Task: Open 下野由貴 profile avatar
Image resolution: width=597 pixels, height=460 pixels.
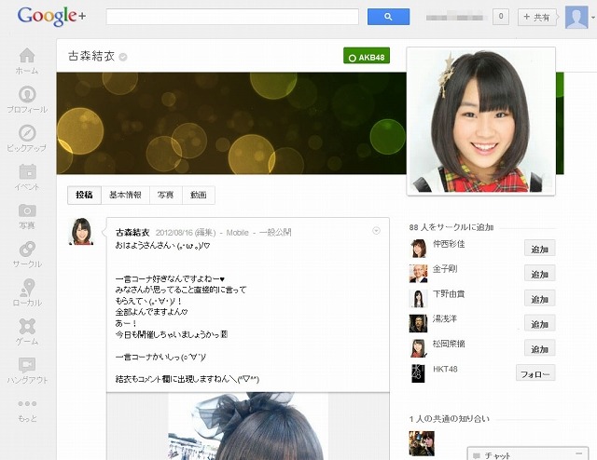Action: click(419, 298)
